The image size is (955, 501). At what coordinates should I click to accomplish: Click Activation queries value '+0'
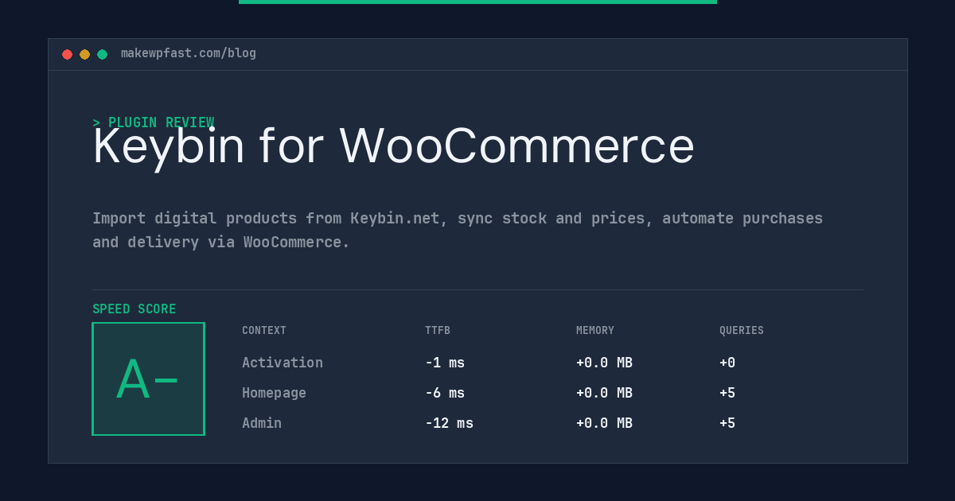click(727, 363)
